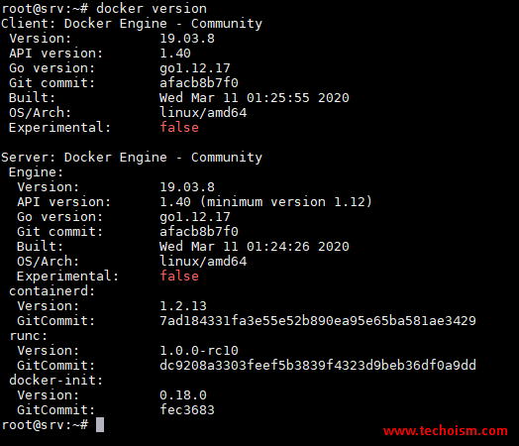This screenshot has height=446, width=519.
Task: Click the '(minimum version 1.12)' text
Action: (286, 202)
